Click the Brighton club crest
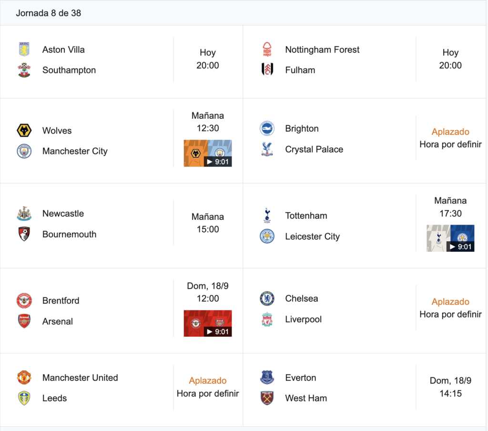This screenshot has height=431, width=488. coord(267,128)
